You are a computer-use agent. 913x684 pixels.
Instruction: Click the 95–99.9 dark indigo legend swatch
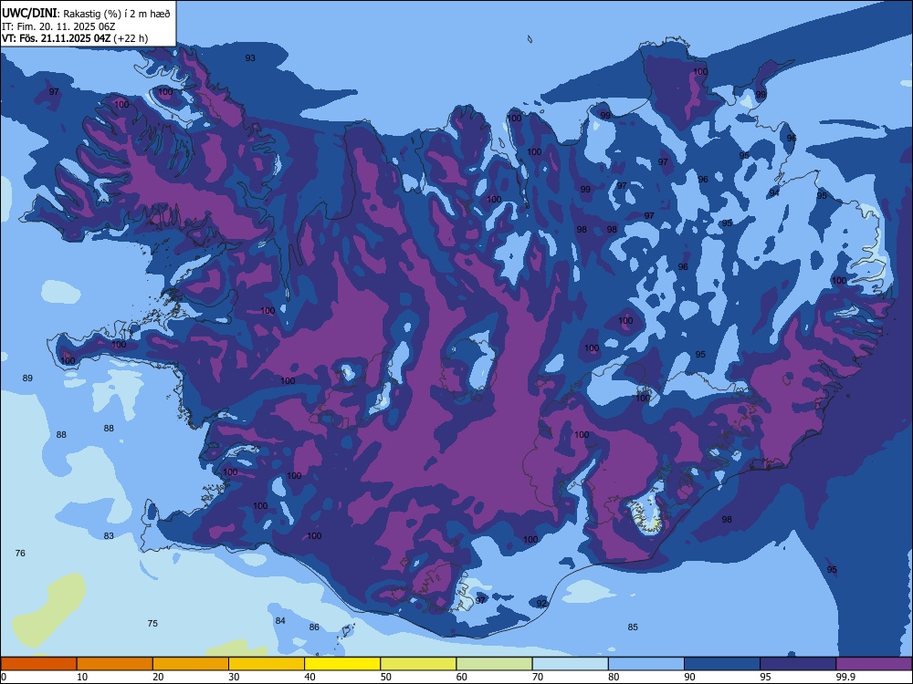tap(798, 664)
